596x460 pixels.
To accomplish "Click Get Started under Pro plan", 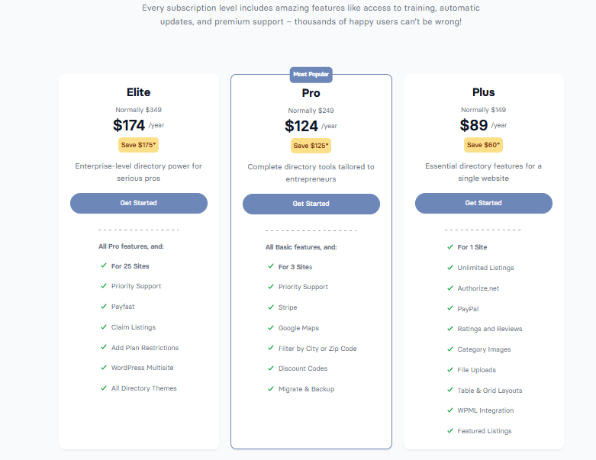I will [311, 204].
